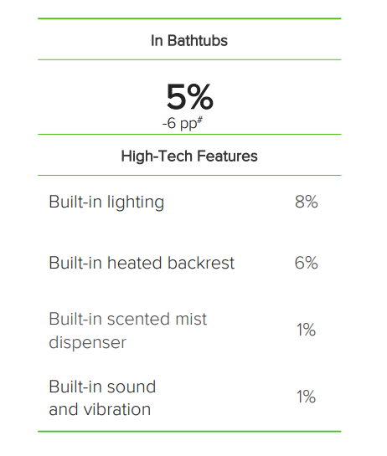The width and height of the screenshot is (387, 456).
Task: Click the word dispenser in the third row
Action: click(88, 343)
